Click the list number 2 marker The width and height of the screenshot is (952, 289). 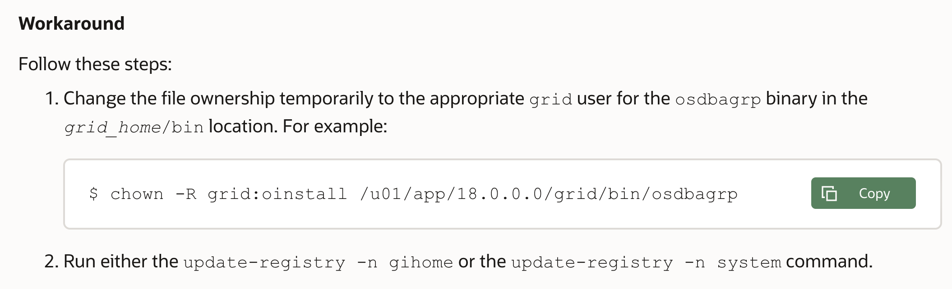(51, 262)
